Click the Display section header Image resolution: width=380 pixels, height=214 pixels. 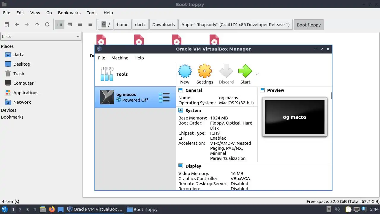[x=193, y=166]
